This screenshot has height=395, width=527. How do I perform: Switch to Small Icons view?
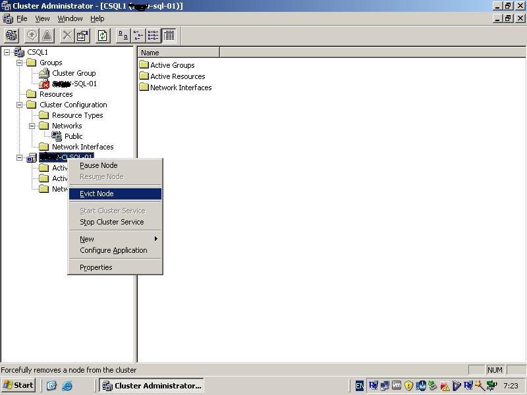click(138, 36)
